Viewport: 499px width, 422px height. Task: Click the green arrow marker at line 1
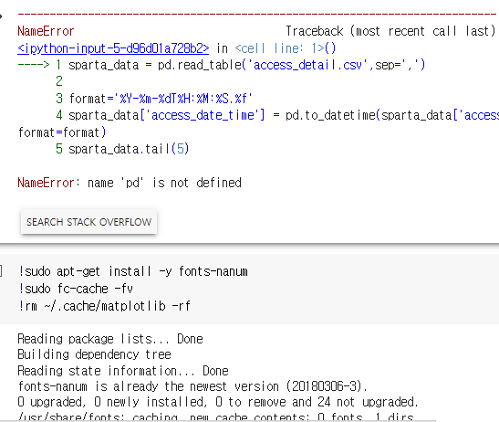[x=34, y=65]
